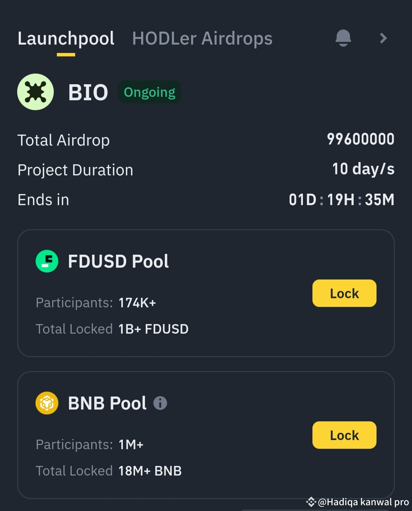Open the BNB Pool card title
Image resolution: width=412 pixels, height=511 pixels.
[107, 403]
